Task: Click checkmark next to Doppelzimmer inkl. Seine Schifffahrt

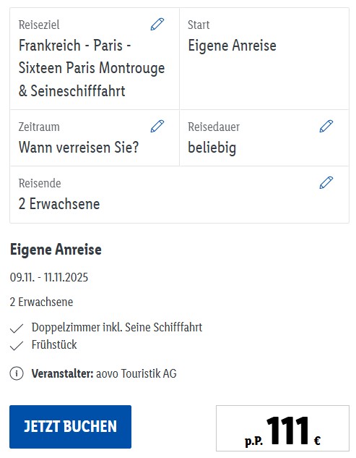Action: point(17,328)
